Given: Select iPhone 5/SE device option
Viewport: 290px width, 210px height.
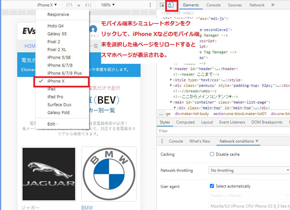Looking at the screenshot, I should point(62,57).
